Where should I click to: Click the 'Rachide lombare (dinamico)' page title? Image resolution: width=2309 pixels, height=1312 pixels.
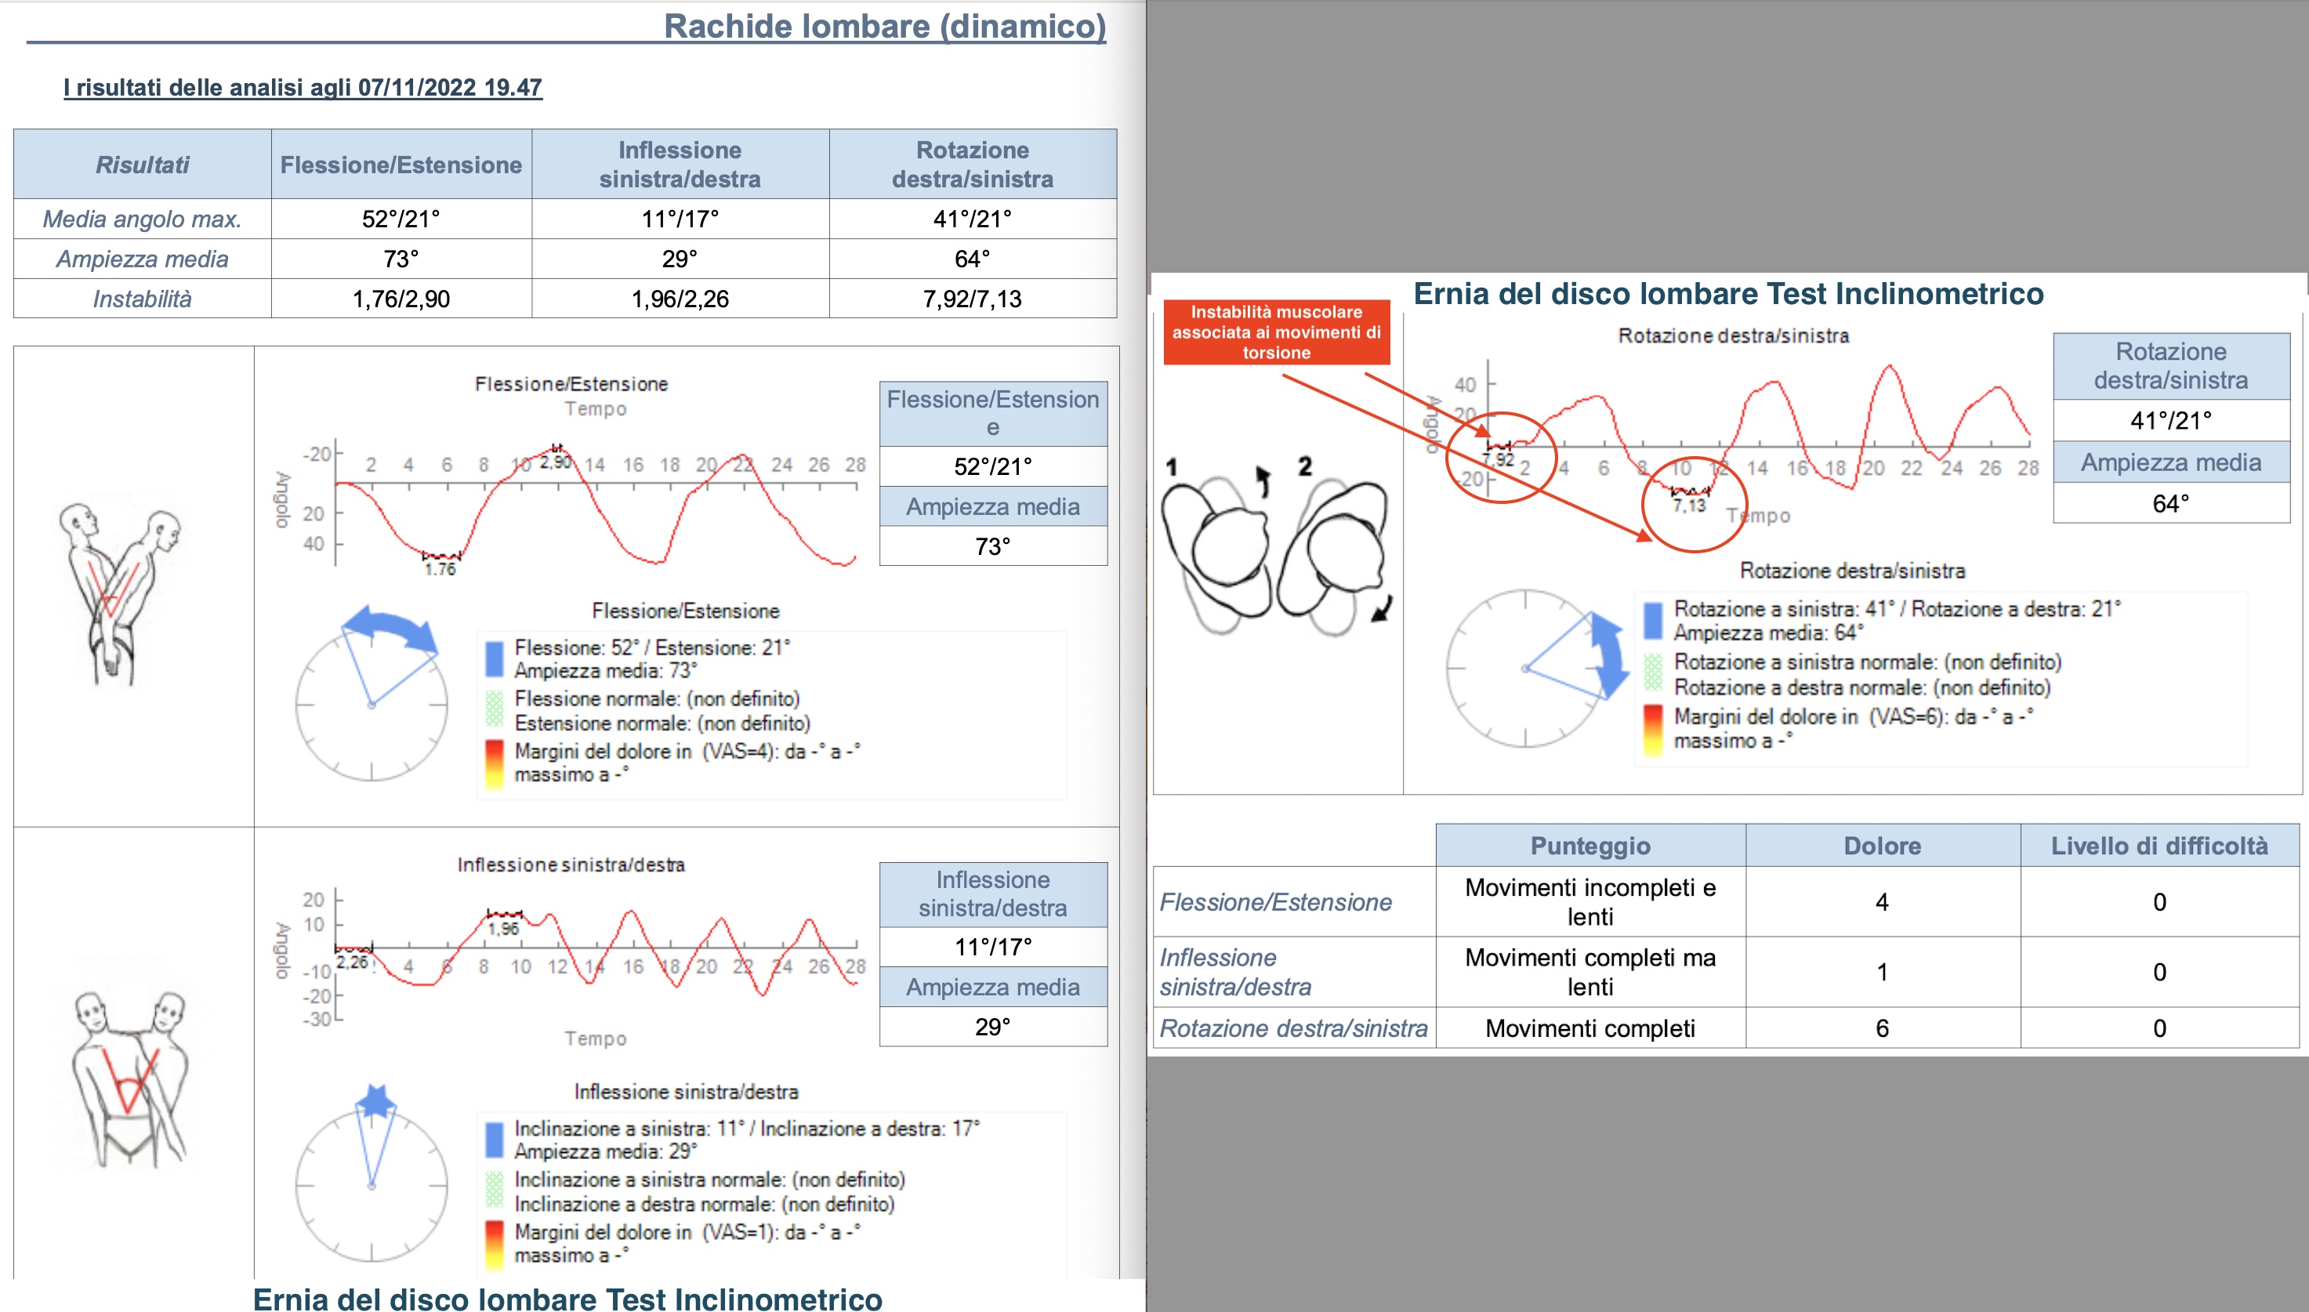885,26
